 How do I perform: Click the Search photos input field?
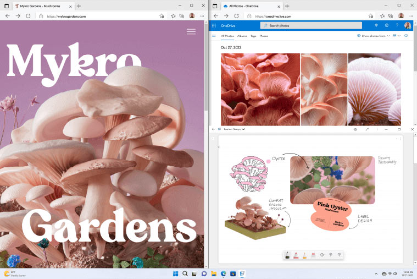tap(312, 25)
